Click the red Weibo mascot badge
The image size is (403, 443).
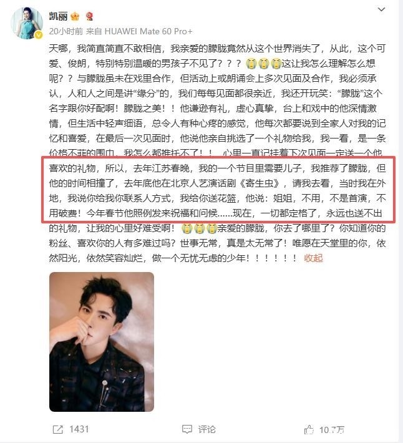tap(90, 16)
